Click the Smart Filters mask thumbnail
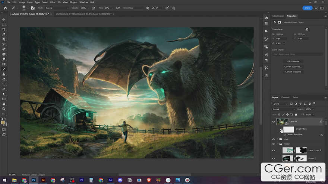This screenshot has width=328, height=184. pyautogui.click(x=288, y=130)
